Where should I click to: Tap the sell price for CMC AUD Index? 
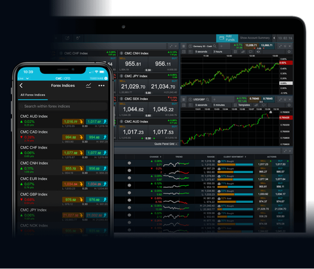coord(73,122)
